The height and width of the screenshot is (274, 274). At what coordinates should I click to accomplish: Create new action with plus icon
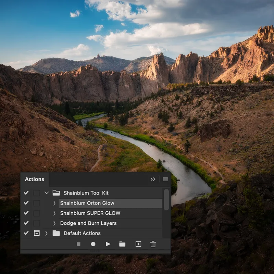pyautogui.click(x=138, y=244)
